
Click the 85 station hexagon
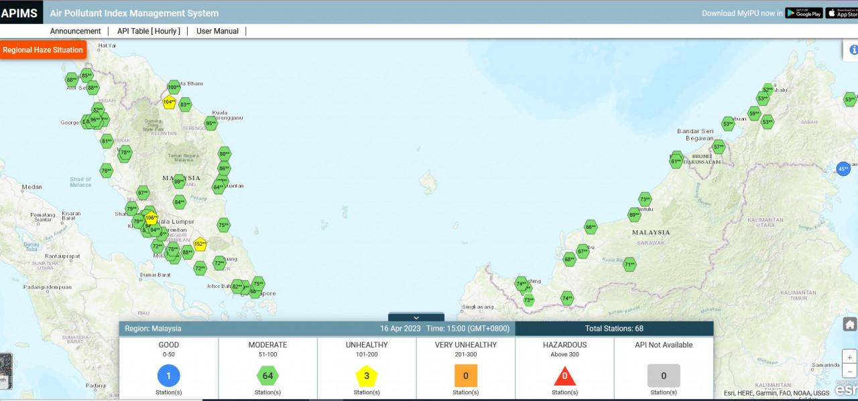[x=86, y=76]
